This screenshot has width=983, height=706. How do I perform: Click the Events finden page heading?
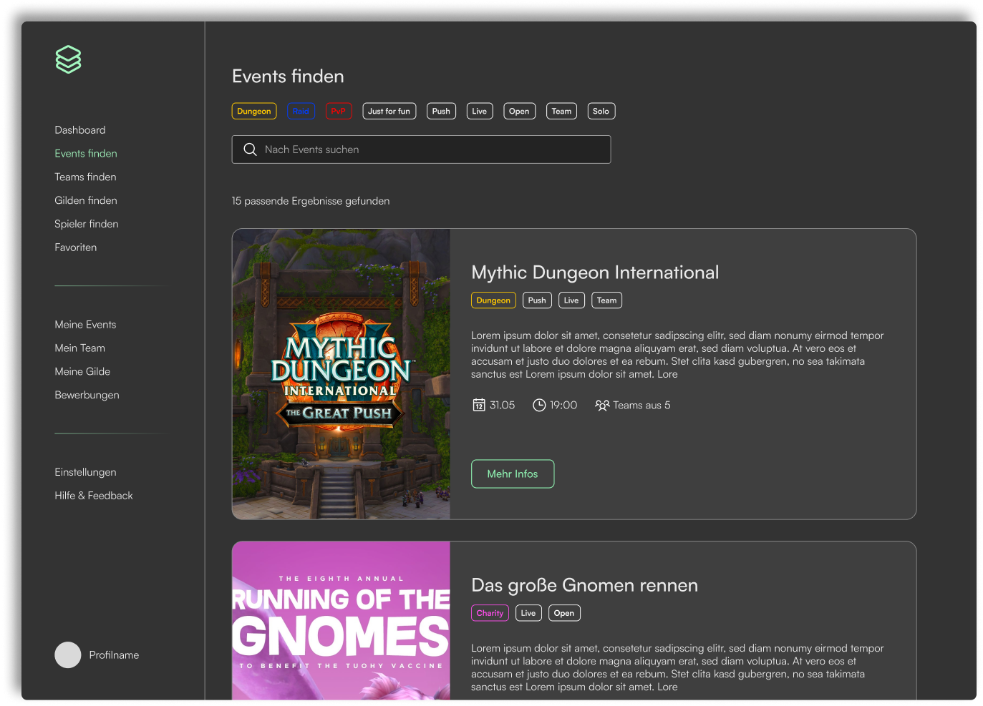[x=288, y=77]
